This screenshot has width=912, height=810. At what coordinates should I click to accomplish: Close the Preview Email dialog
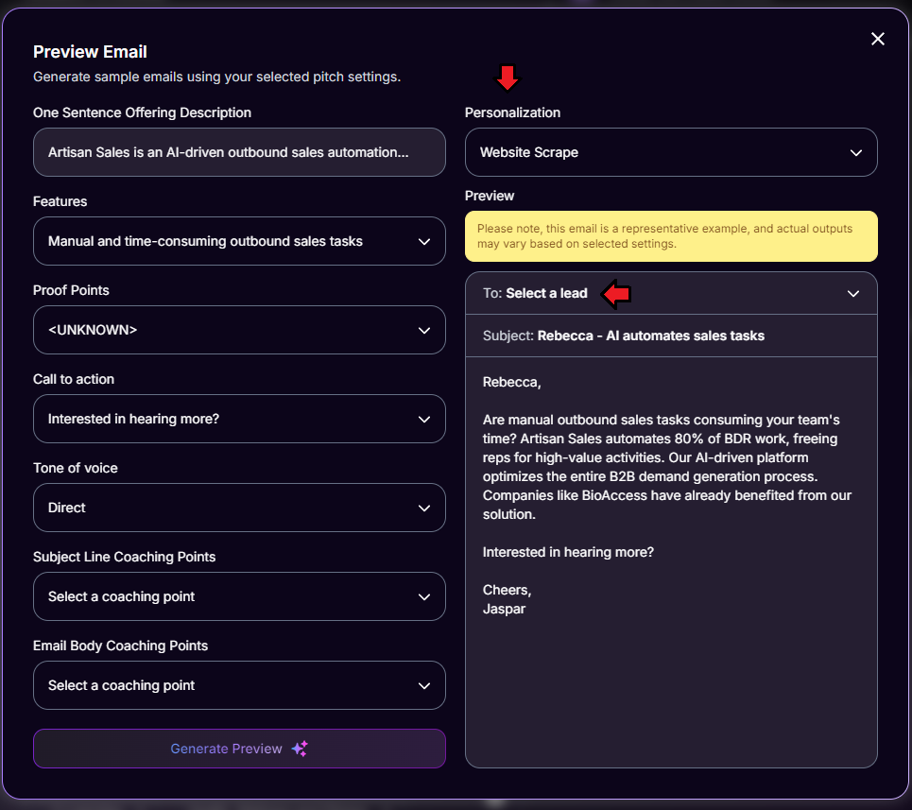(877, 39)
